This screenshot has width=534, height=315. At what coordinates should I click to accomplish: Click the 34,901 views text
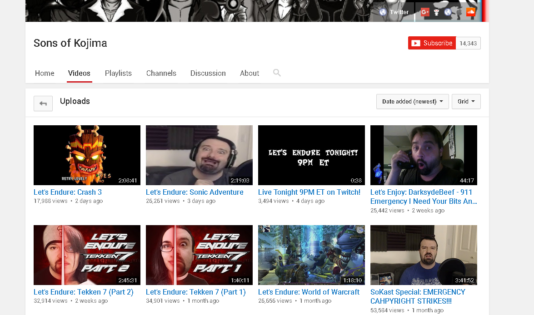[163, 301]
